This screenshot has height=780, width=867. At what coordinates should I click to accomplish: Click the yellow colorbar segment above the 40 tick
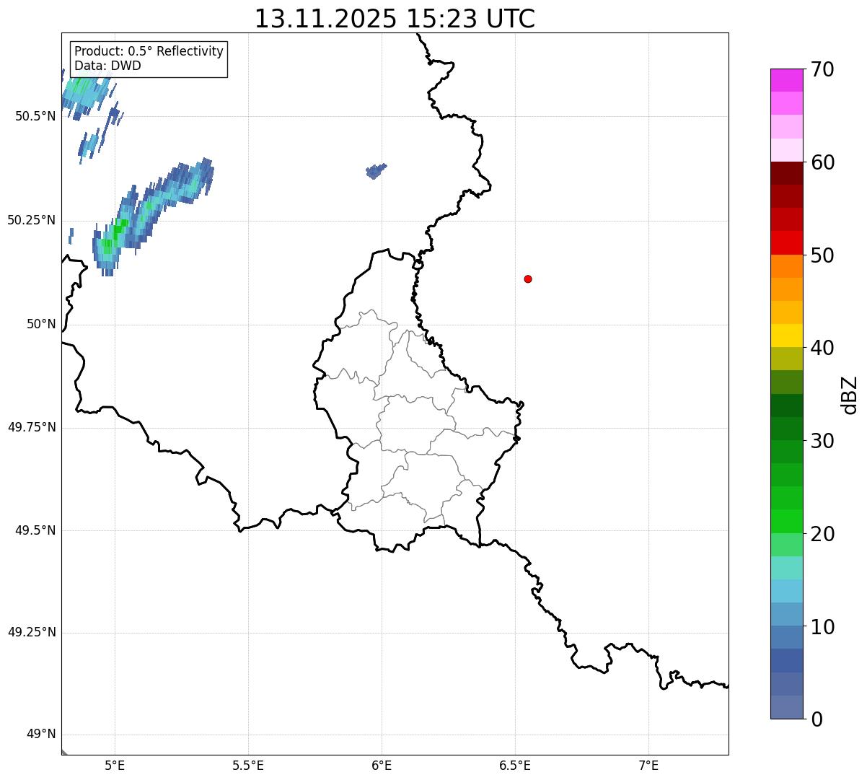pos(786,336)
